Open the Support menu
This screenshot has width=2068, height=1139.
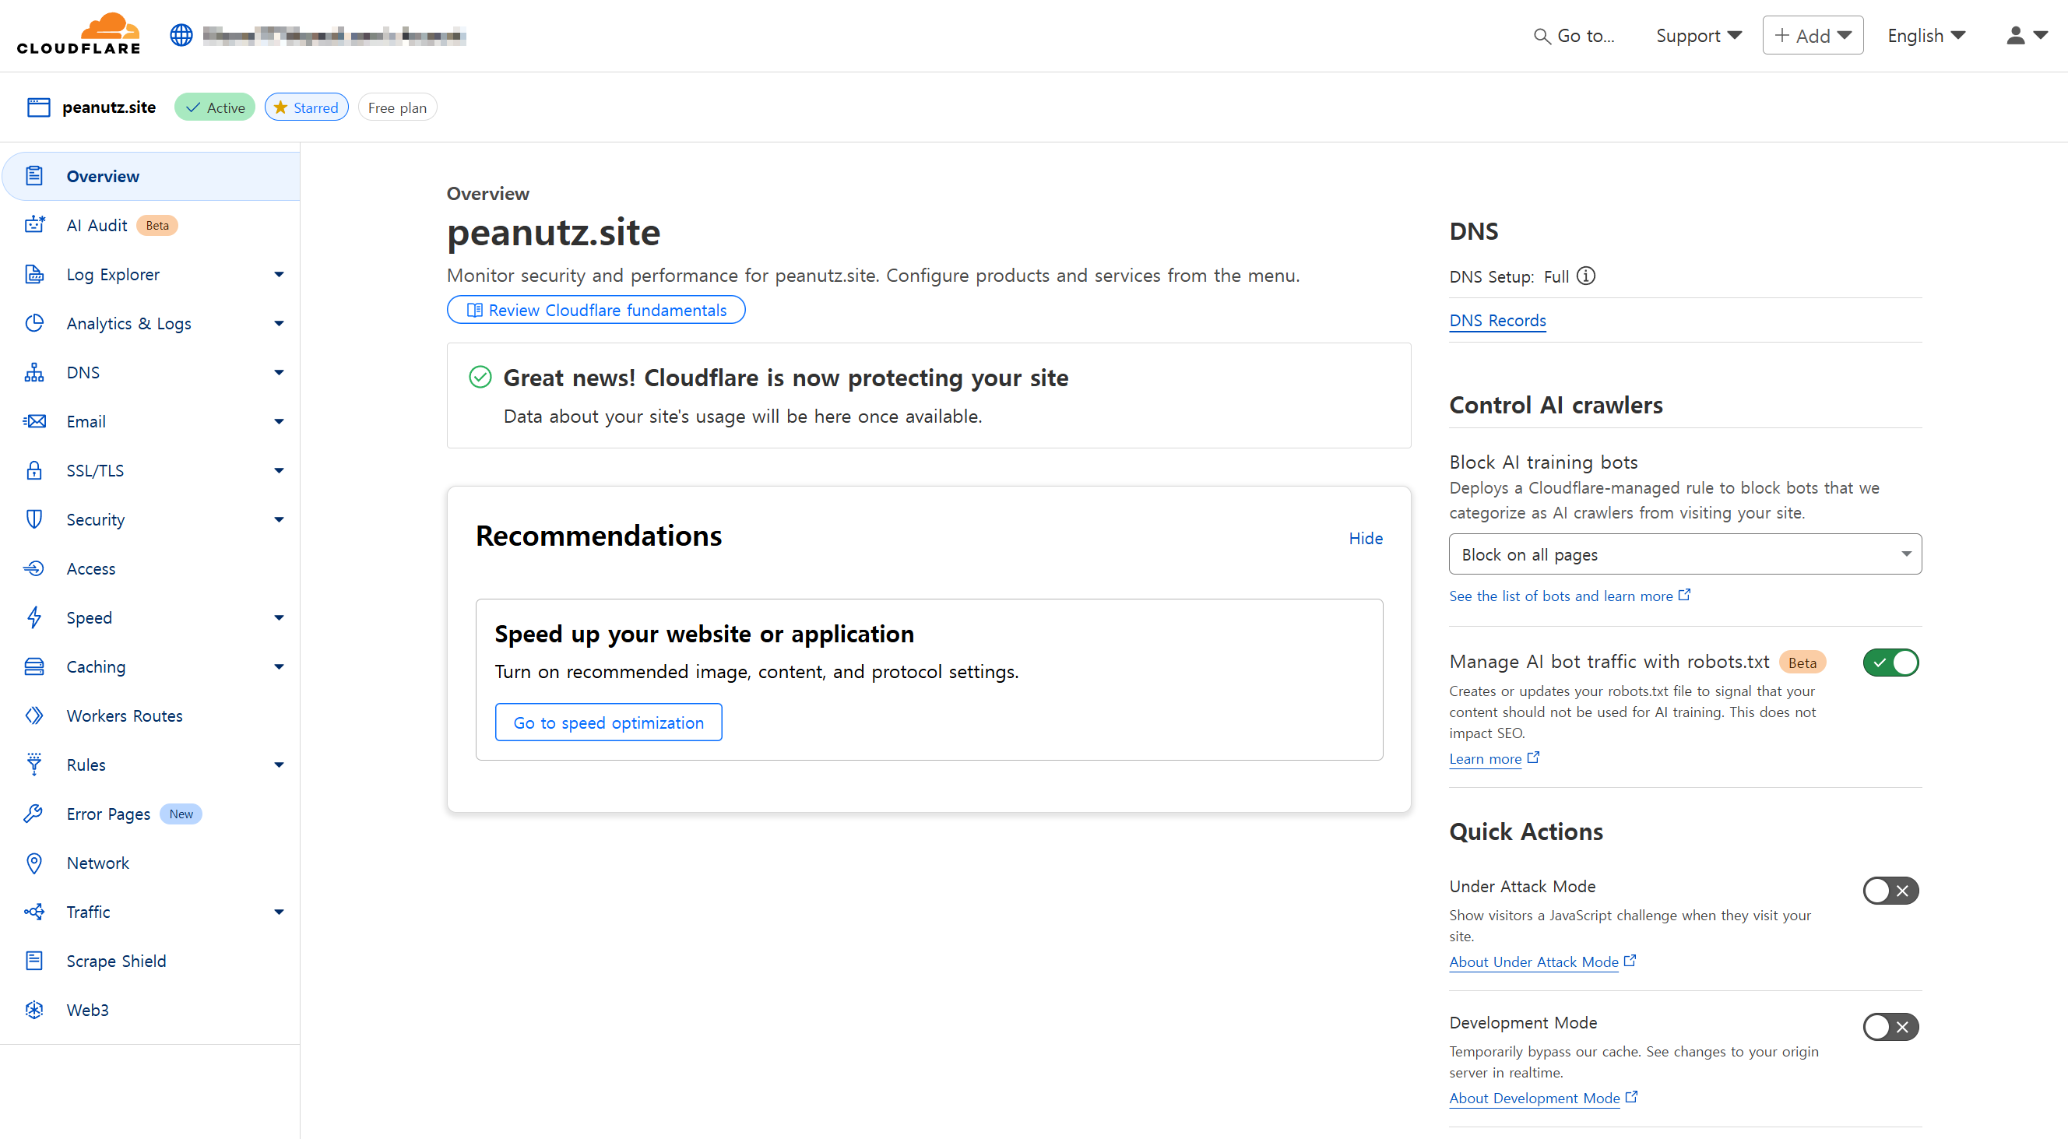point(1698,35)
